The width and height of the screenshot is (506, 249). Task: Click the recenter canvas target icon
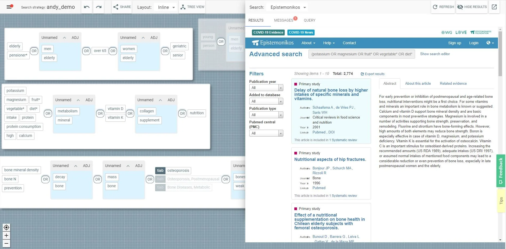tap(6, 227)
